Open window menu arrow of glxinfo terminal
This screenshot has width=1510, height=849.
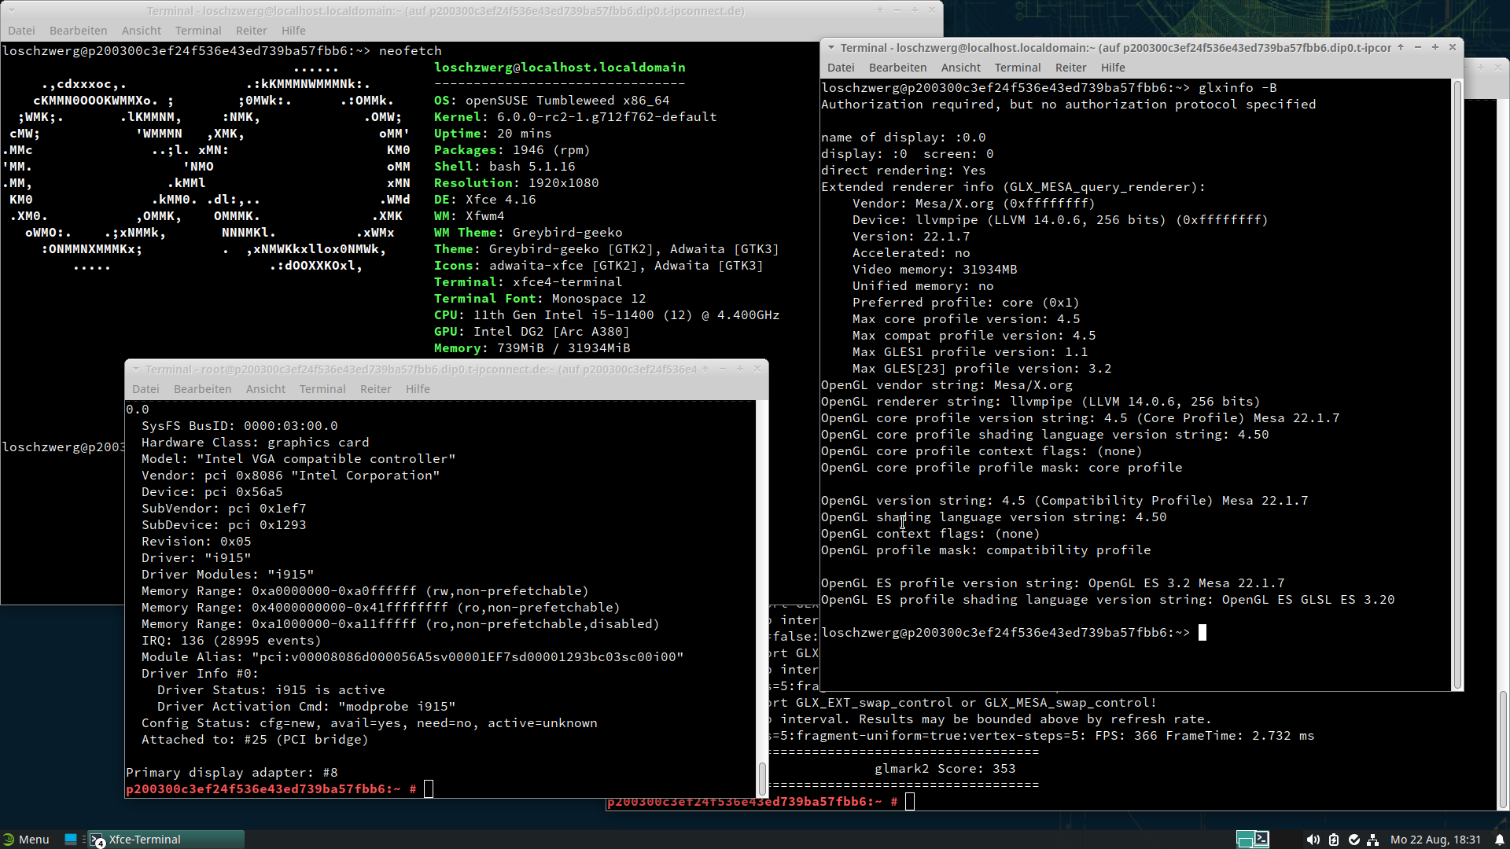831,47
